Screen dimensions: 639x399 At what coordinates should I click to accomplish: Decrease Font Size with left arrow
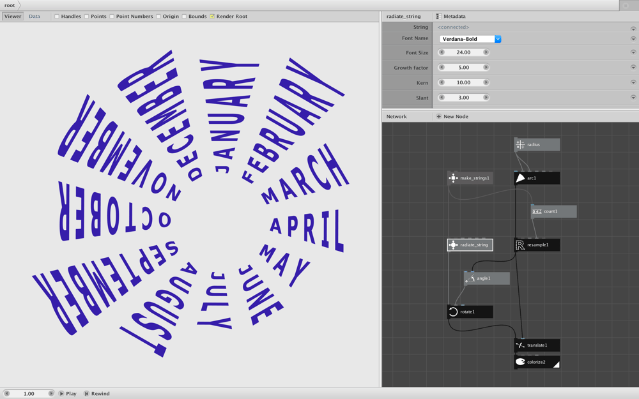(442, 52)
